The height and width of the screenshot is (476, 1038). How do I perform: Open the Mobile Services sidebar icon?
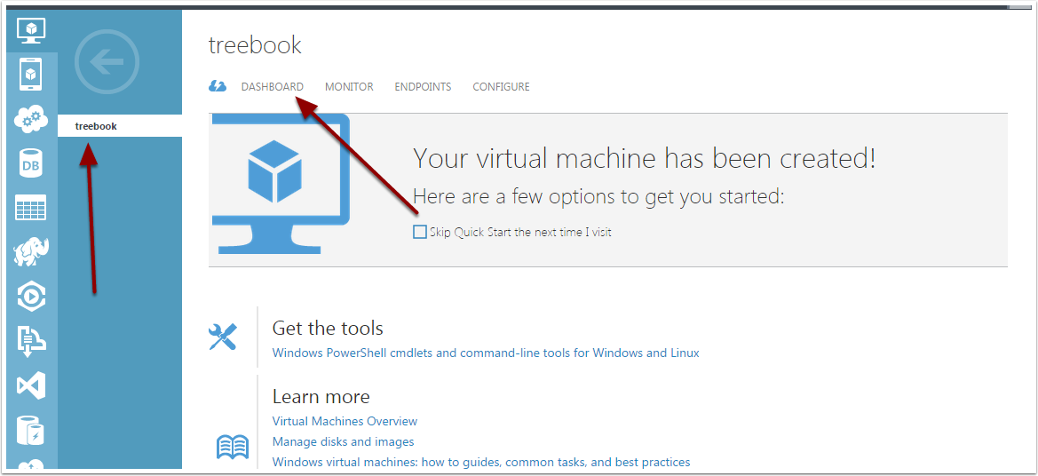point(31,74)
